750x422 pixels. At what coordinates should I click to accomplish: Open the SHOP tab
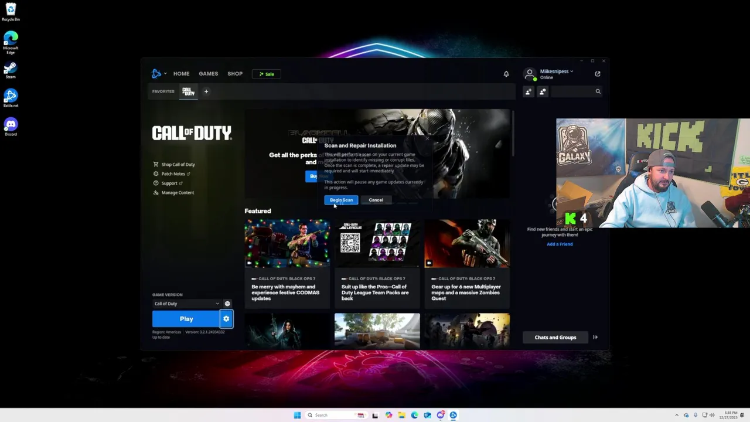(235, 74)
